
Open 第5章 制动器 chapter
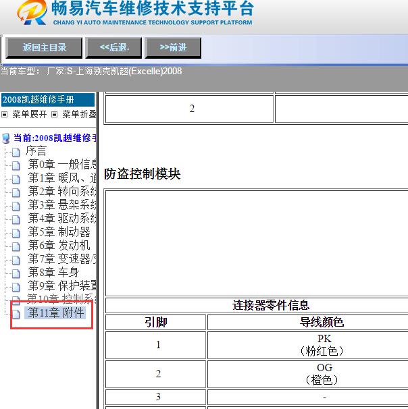coord(59,232)
